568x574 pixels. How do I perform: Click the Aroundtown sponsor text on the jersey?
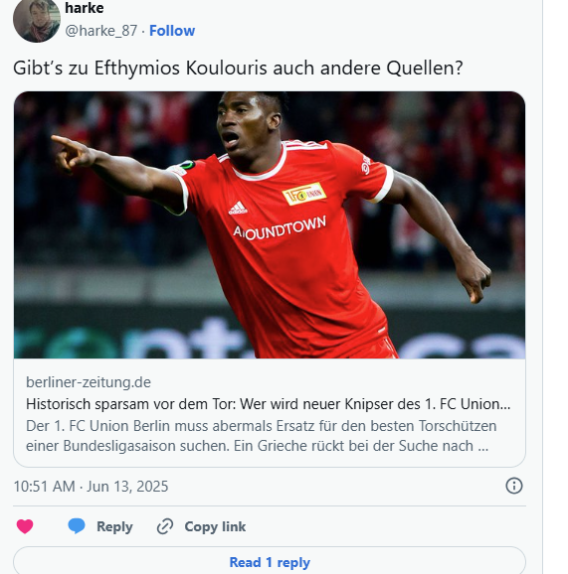point(280,228)
